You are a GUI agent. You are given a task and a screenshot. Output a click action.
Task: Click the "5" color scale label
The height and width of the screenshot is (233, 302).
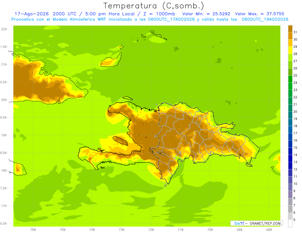[x=294, y=220]
